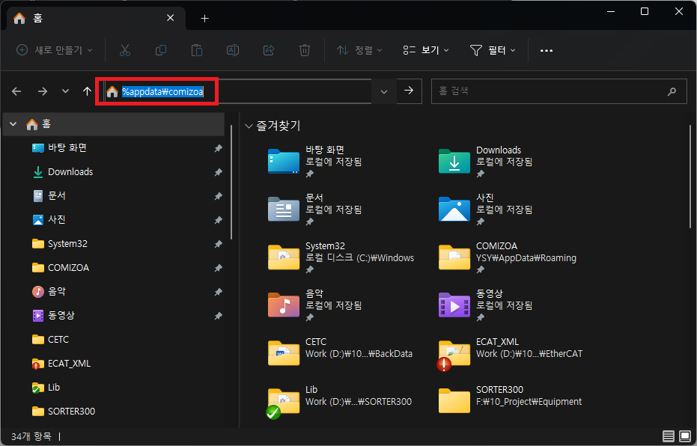Viewport: 697px width, 446px height.
Task: Click the Paste clipboard icon
Action: 197,50
